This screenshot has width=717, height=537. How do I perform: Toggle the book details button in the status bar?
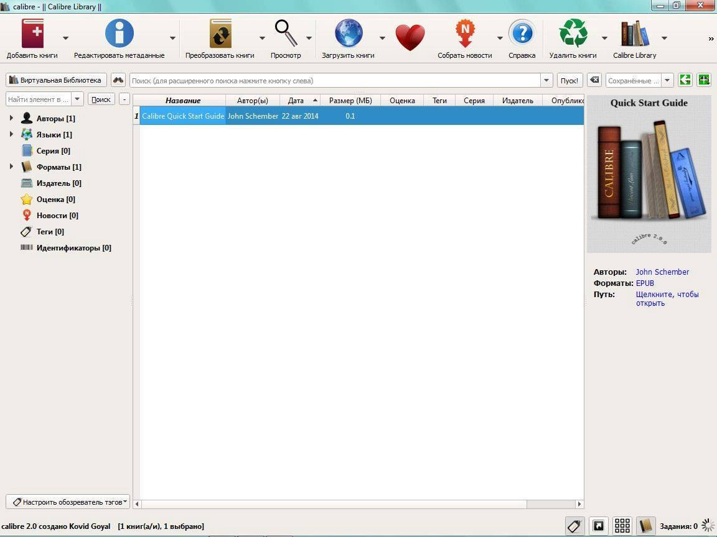tap(645, 526)
